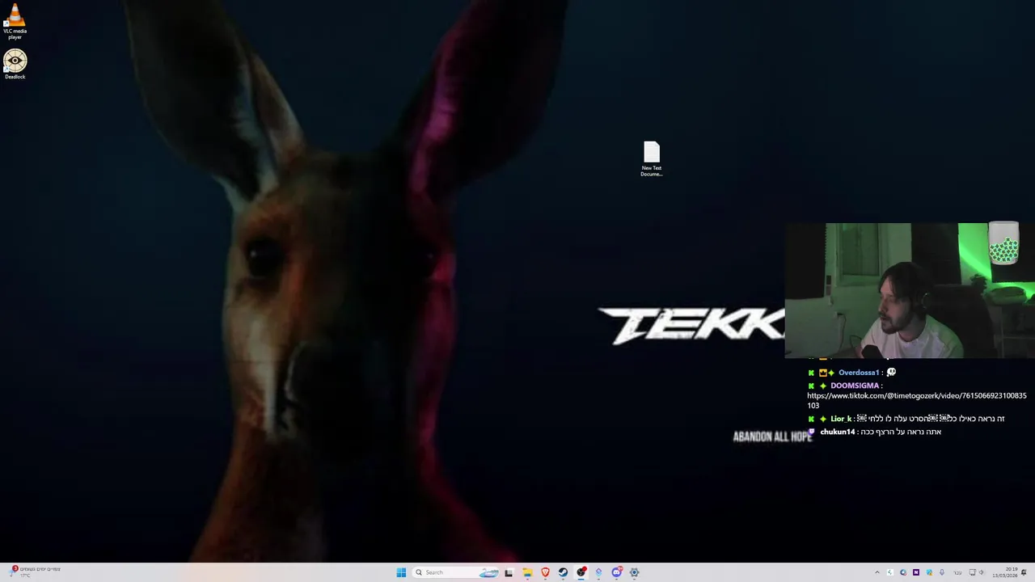Click the webcam overlay feed
The width and height of the screenshot is (1035, 582).
(x=910, y=290)
